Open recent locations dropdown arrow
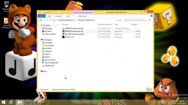Viewport: 188px width, 105px height. click(48, 20)
